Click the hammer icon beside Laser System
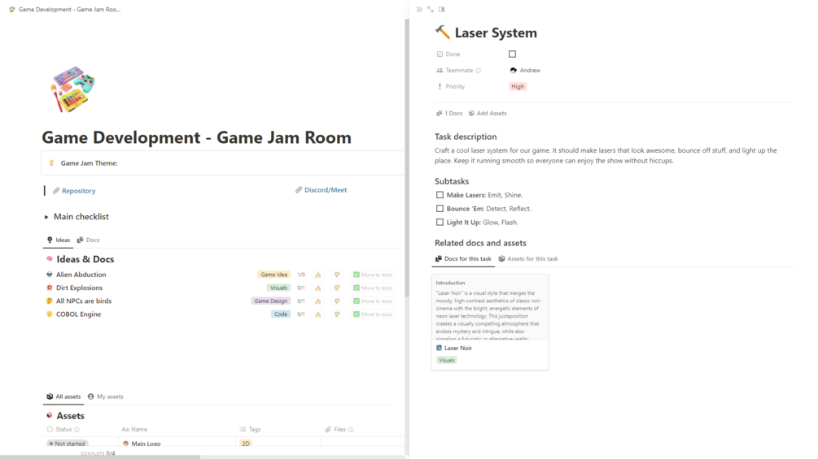818x459 pixels. click(x=443, y=32)
